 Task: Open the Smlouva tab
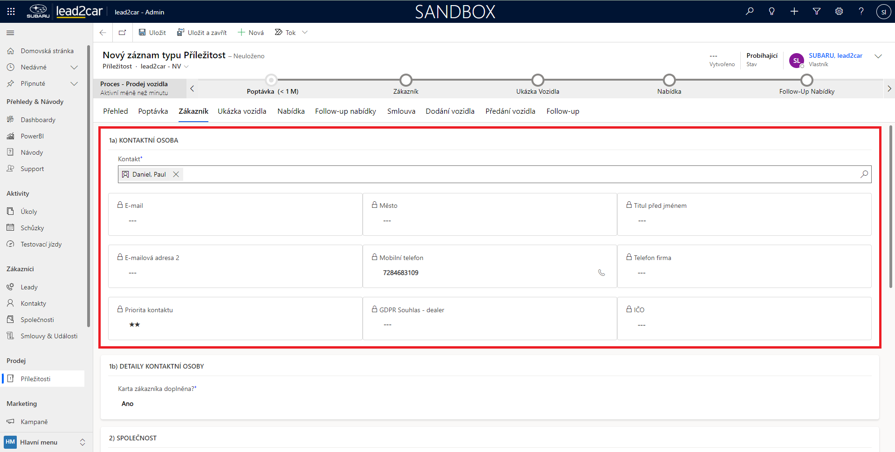coord(401,111)
